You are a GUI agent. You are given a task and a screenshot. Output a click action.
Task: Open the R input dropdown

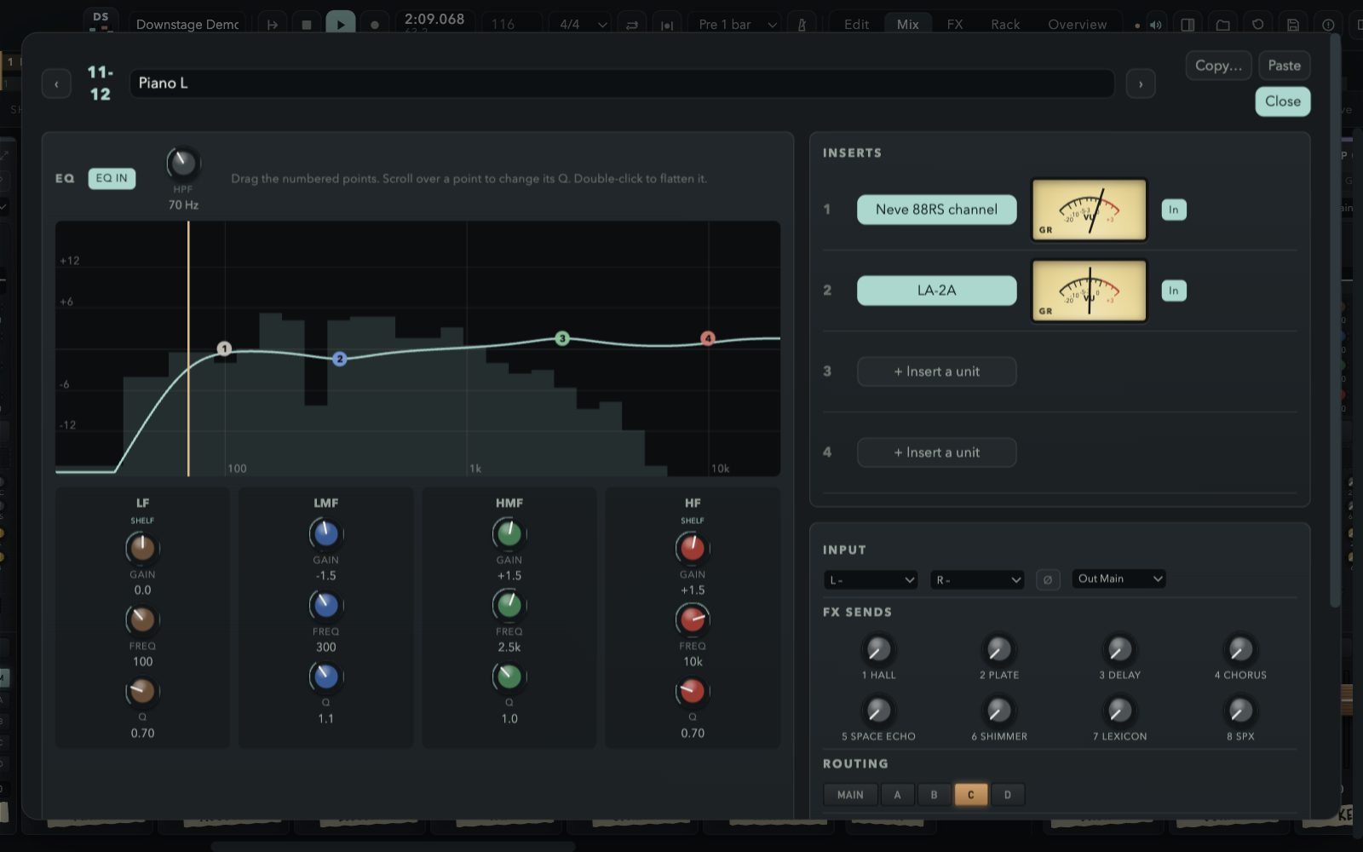[977, 579]
